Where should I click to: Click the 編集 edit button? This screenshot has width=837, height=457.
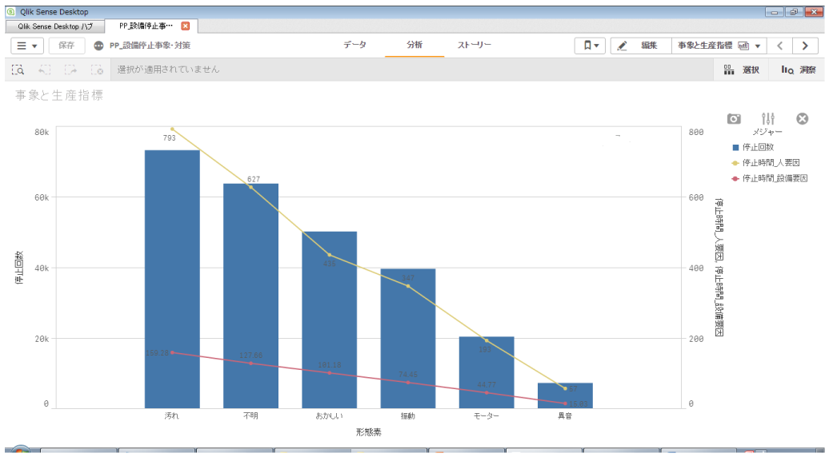pyautogui.click(x=639, y=46)
